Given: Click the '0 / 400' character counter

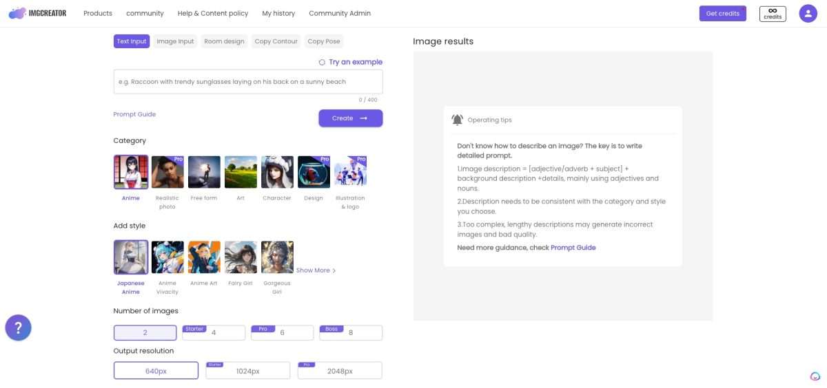Looking at the screenshot, I should pos(368,100).
